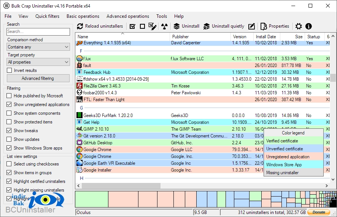Enable Select using checkboxes option
Viewport: 337px width, 217px height.
[x=9, y=164]
